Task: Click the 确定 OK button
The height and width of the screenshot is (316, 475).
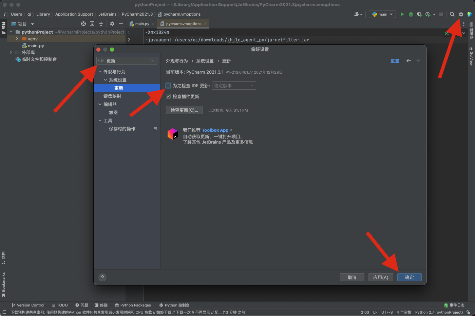Action: pyautogui.click(x=410, y=277)
